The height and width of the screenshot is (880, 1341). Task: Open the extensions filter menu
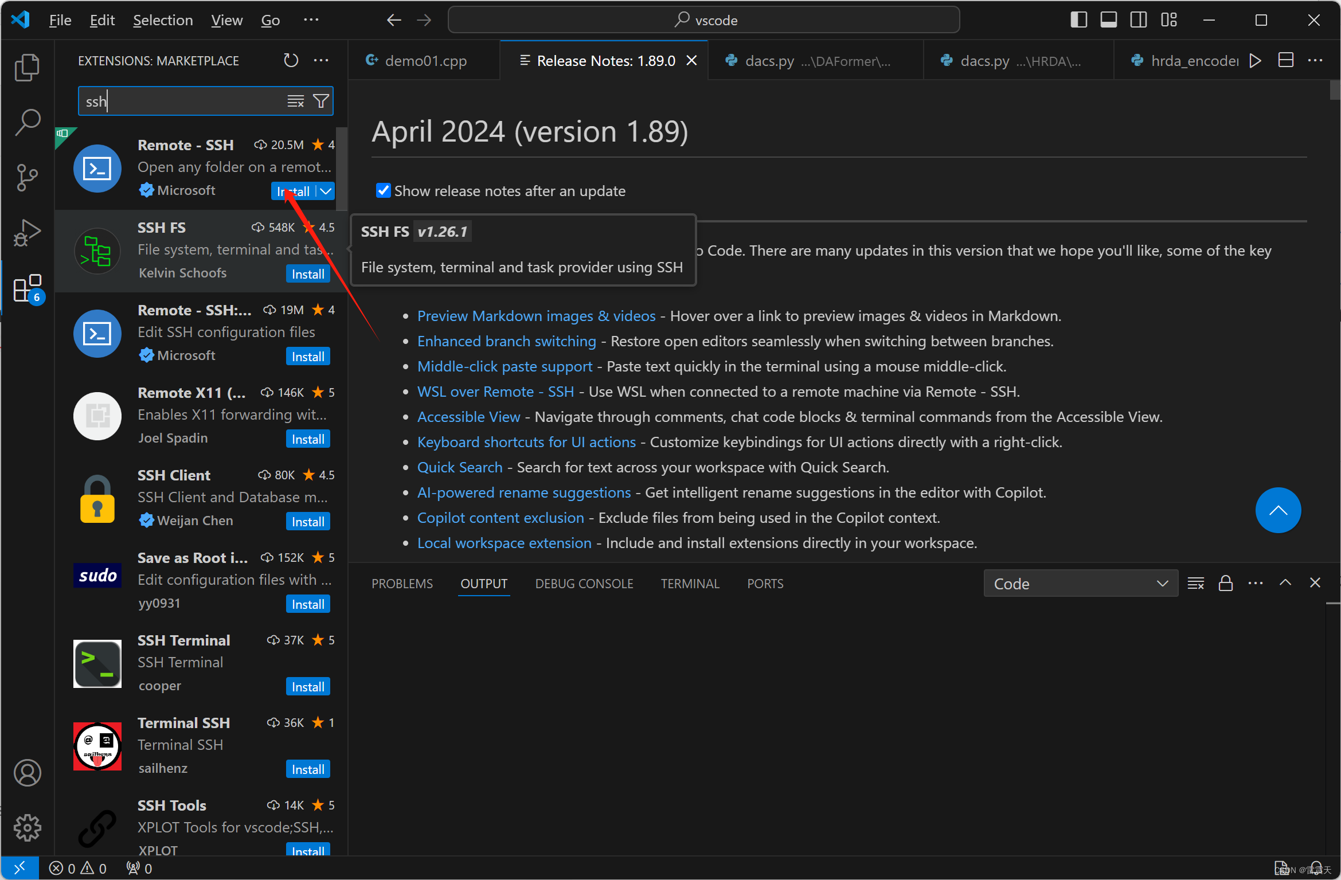(321, 101)
